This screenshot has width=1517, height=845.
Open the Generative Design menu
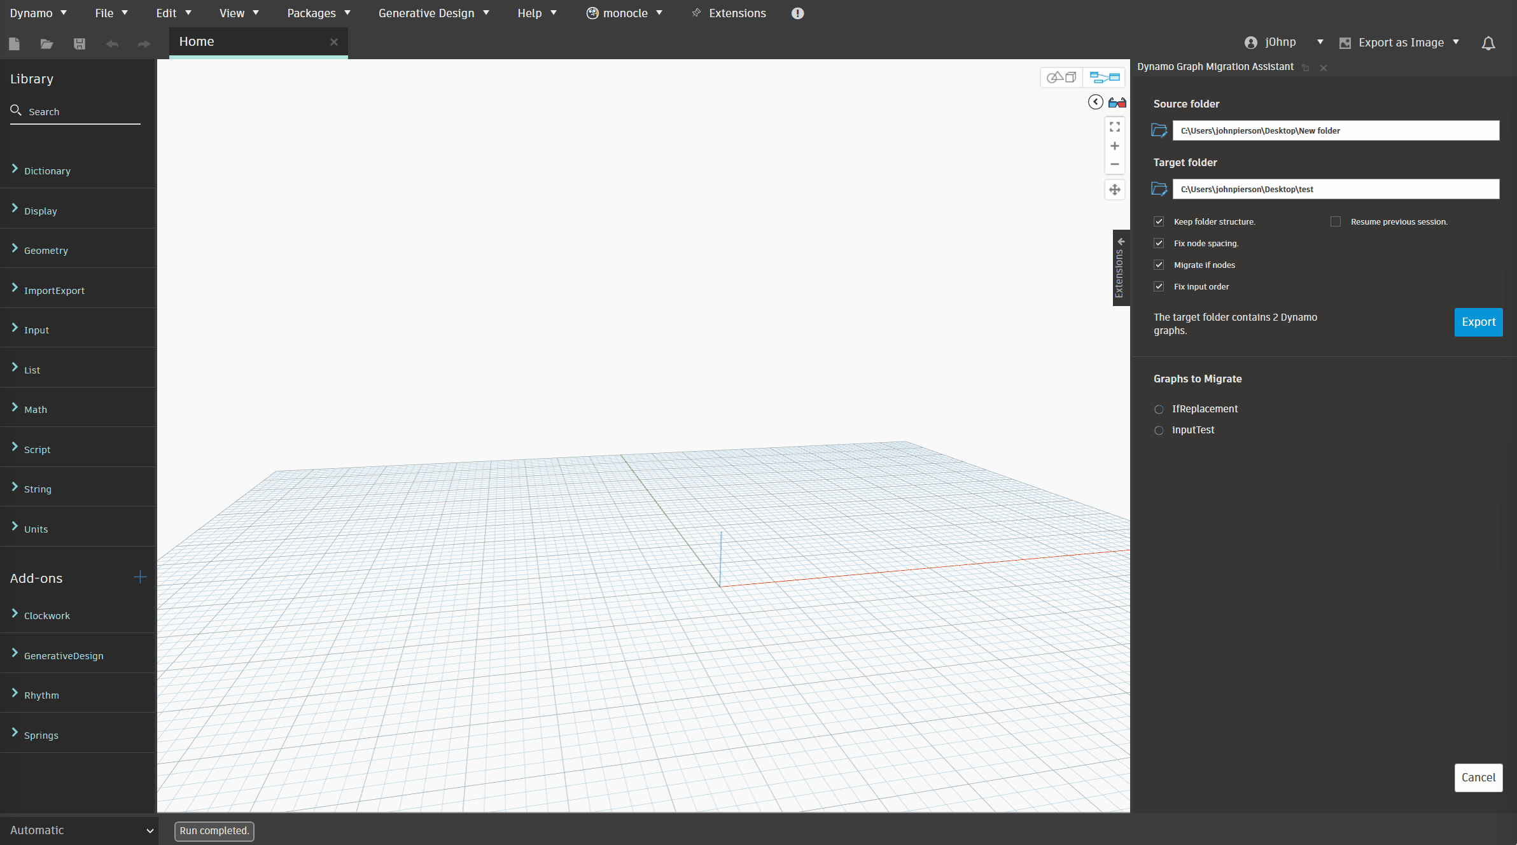click(433, 13)
